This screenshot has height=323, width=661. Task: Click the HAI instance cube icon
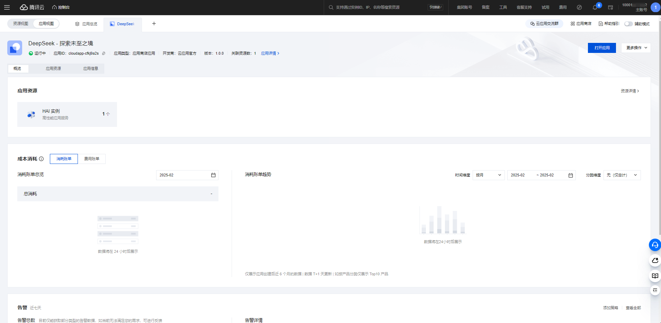click(31, 114)
